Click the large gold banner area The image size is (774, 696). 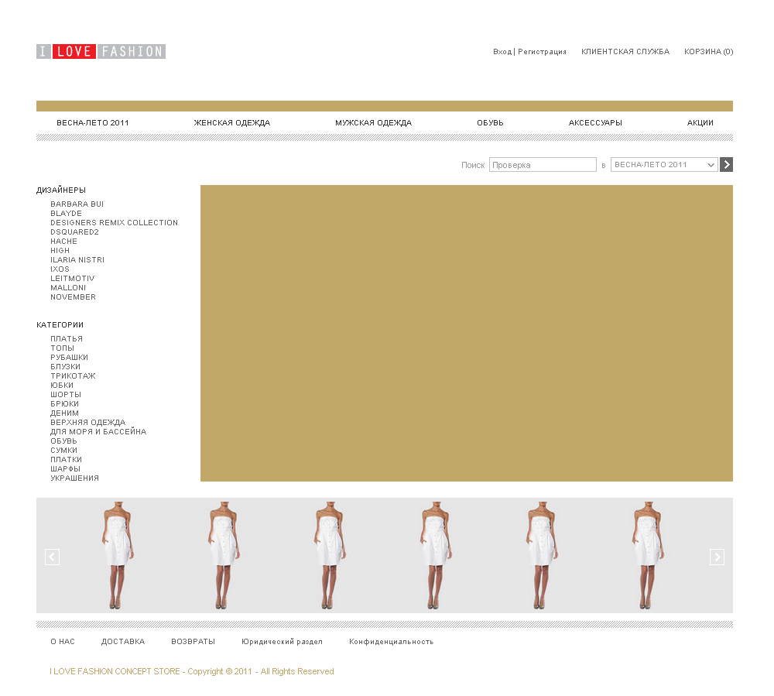click(x=466, y=333)
